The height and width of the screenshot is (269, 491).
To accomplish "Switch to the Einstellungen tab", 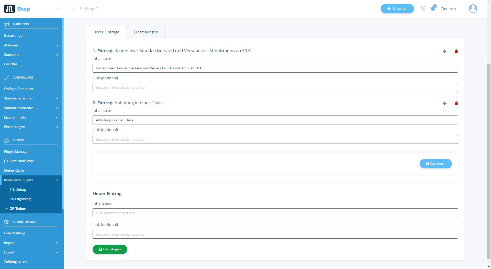I will [146, 32].
